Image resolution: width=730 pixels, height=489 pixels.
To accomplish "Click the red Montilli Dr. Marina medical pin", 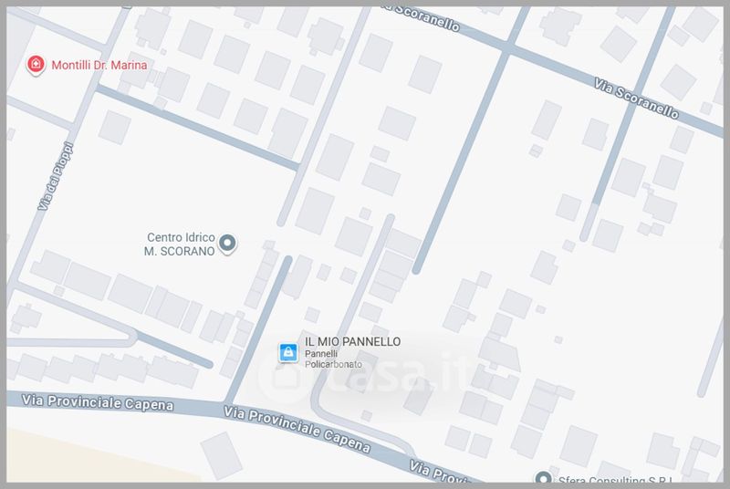I will [36, 65].
